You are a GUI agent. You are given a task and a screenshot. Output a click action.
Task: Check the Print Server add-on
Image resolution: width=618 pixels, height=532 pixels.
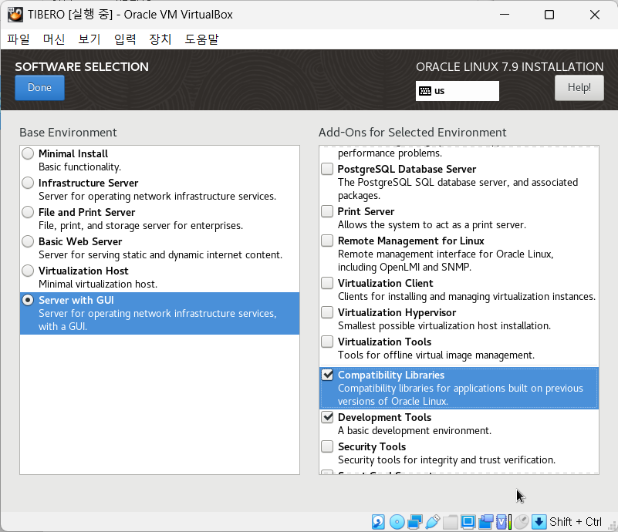(x=327, y=211)
